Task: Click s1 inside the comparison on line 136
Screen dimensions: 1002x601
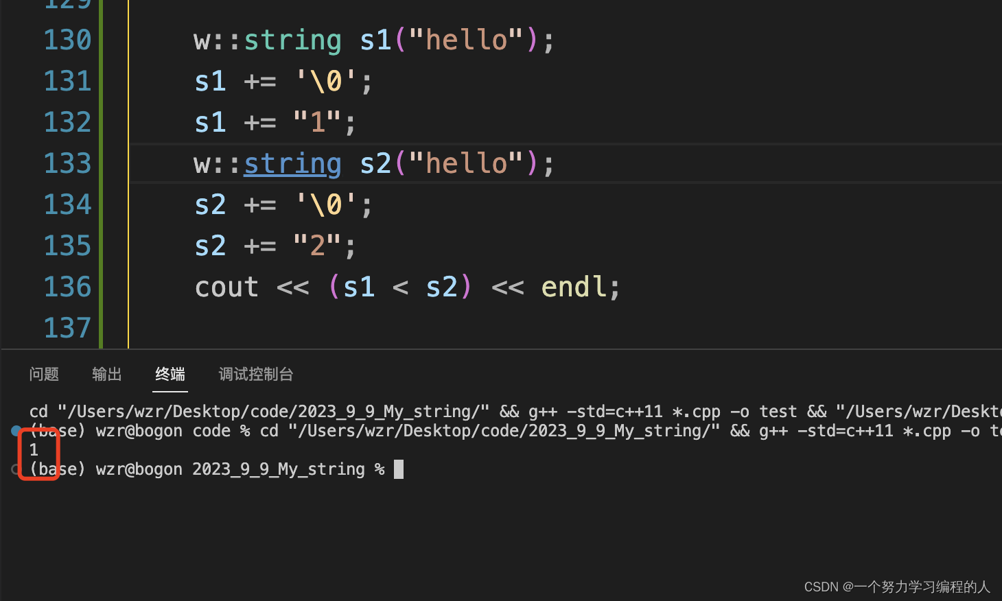Action: pyautogui.click(x=359, y=287)
